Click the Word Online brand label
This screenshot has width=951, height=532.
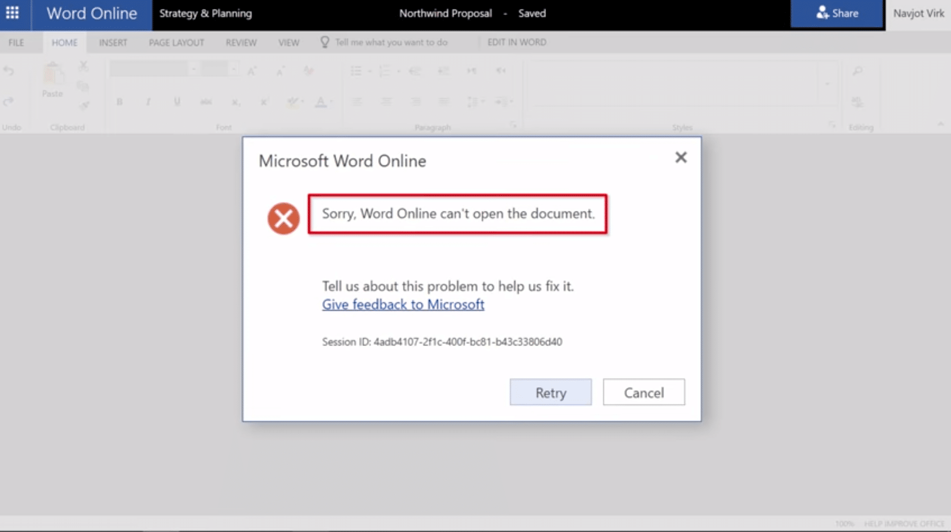tap(92, 13)
